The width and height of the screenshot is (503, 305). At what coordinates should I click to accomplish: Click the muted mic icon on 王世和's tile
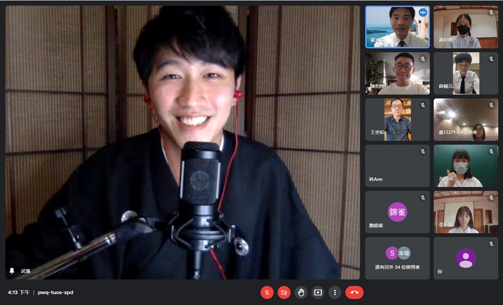click(422, 106)
